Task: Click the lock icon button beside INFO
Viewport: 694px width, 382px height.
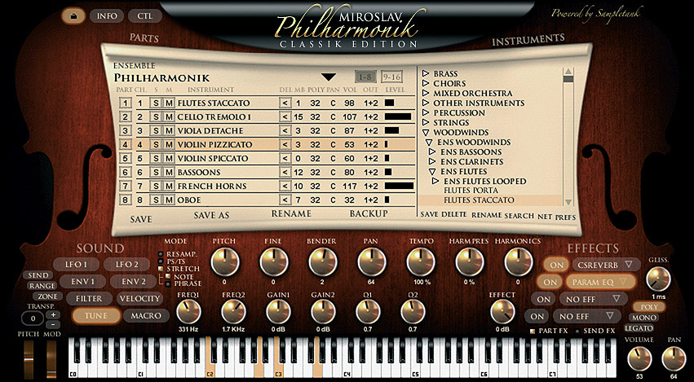Action: pyautogui.click(x=73, y=16)
